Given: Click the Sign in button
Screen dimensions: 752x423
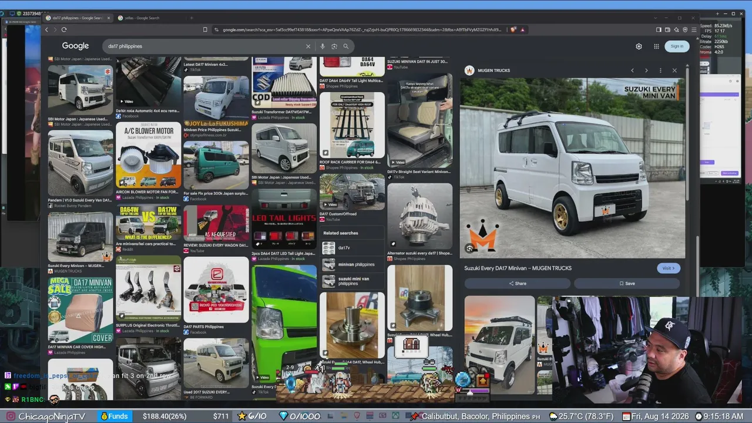Looking at the screenshot, I should pyautogui.click(x=677, y=46).
